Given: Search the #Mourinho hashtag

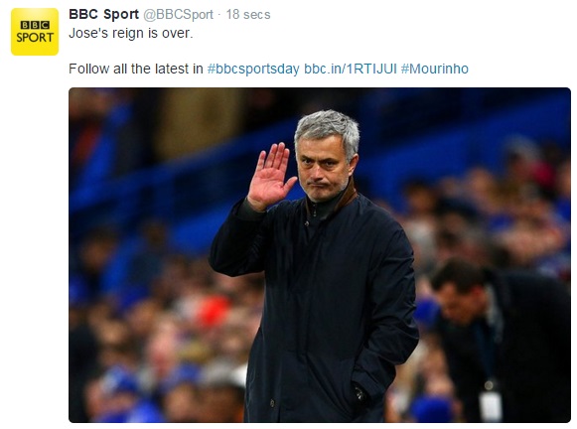Looking at the screenshot, I should pos(435,69).
